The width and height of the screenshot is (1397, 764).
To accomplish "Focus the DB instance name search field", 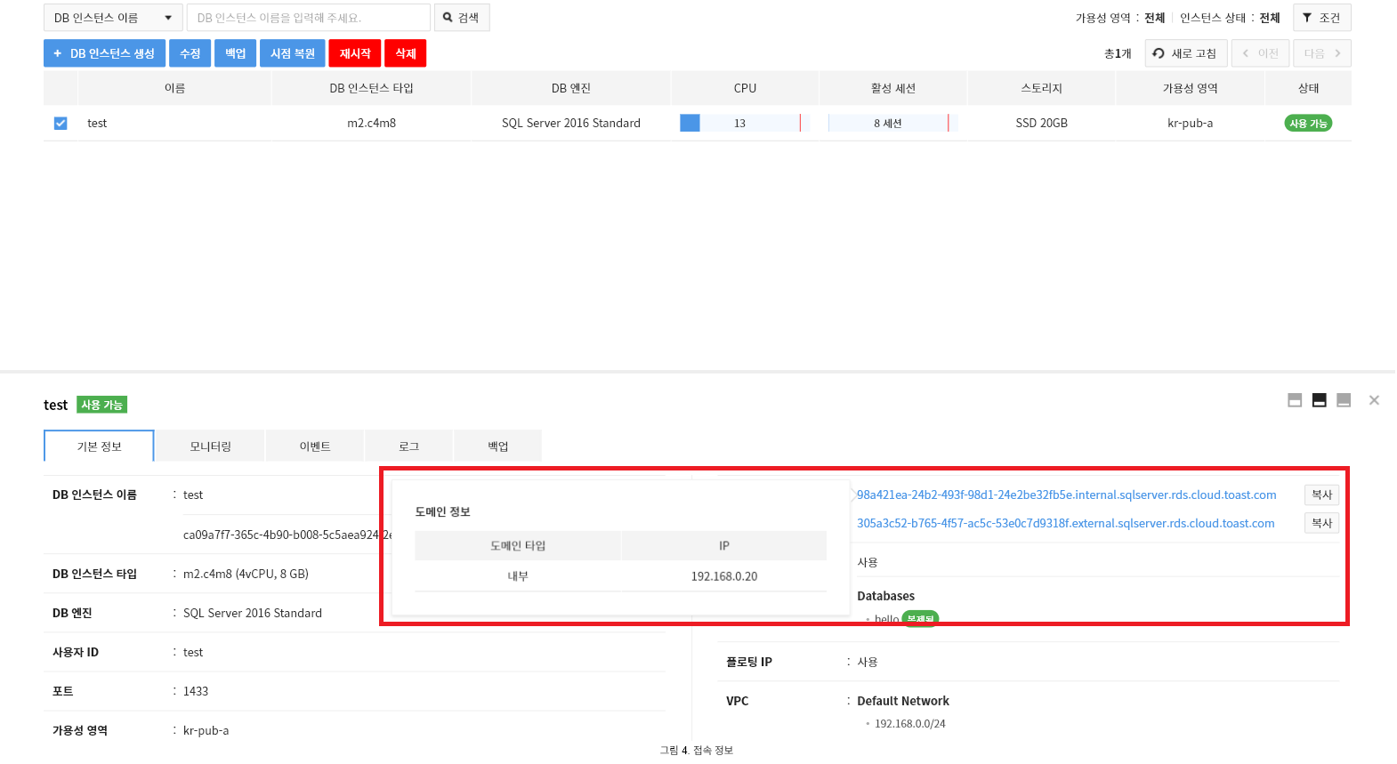I will 309,18.
